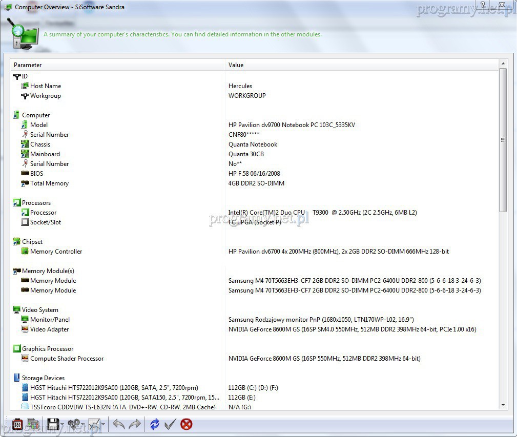Screen dimensions: 517x437
Task: Open the dropdown arrow beside the graph icon
Action: [104, 425]
